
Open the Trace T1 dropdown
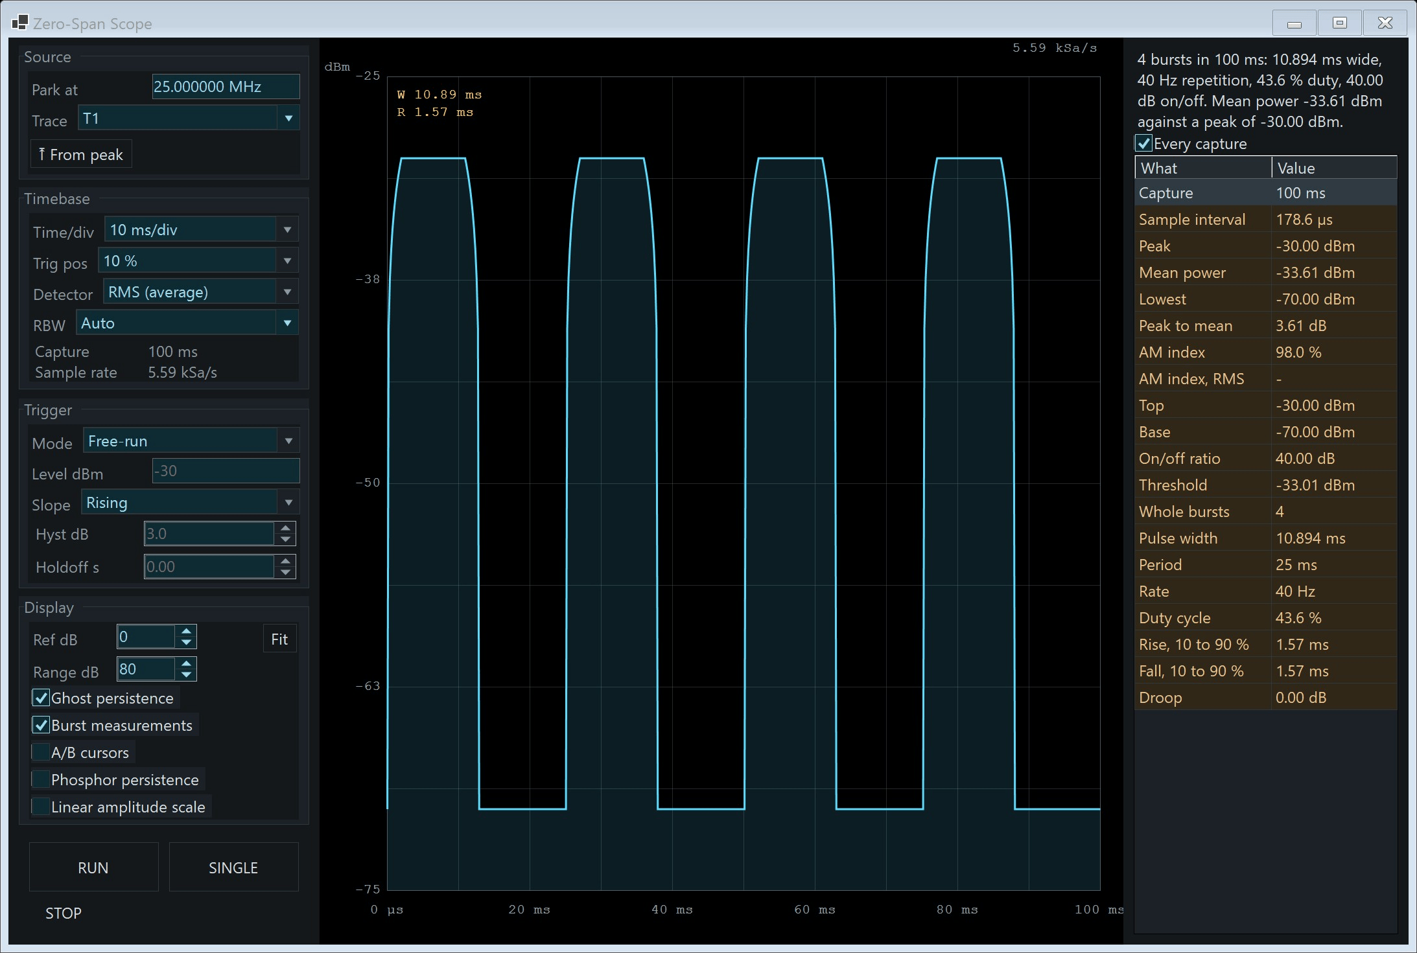189,119
